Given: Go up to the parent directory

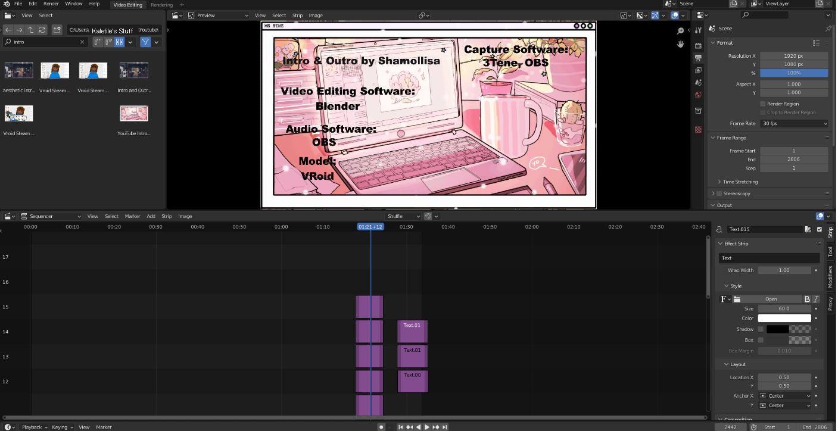Looking at the screenshot, I should [30, 30].
